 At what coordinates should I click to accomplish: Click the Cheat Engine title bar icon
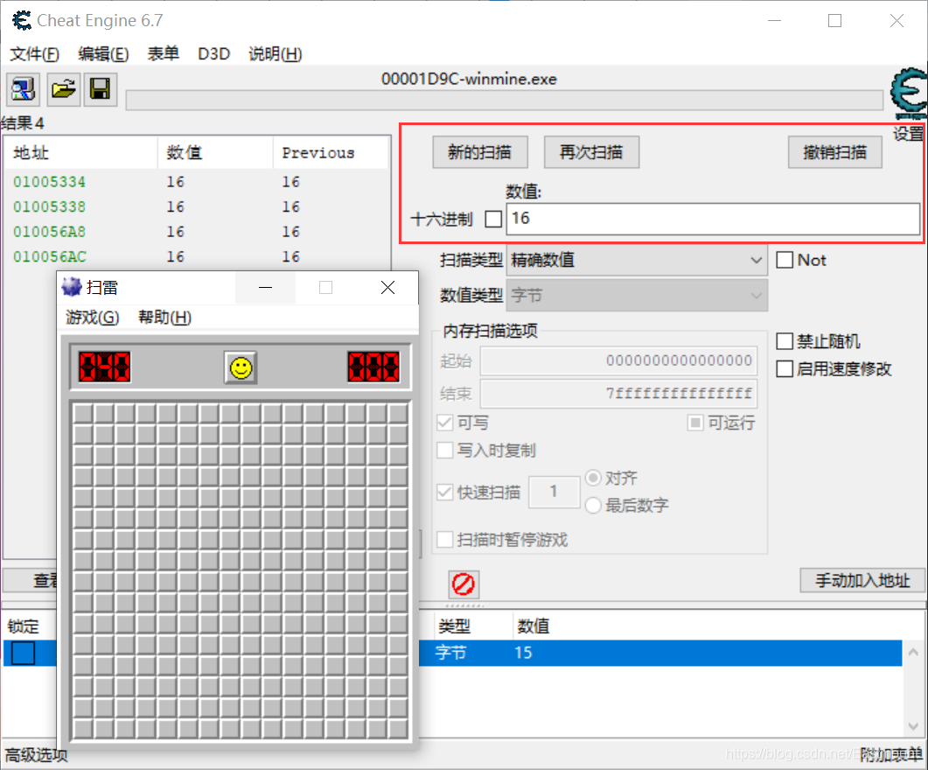22,21
